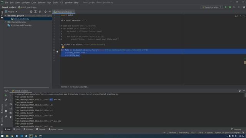Go to previous highlighted error arrow

pyautogui.click(x=241, y=16)
